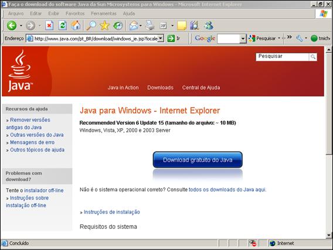The image size is (333, 250).
Task: Expand the Google toolbar search dropdown
Action: pyautogui.click(x=243, y=39)
